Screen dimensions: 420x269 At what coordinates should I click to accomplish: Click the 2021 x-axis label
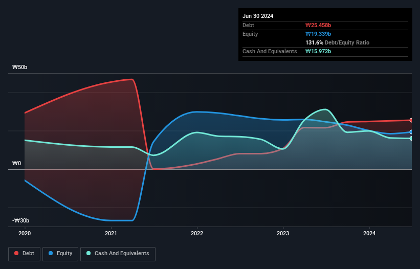coord(111,233)
